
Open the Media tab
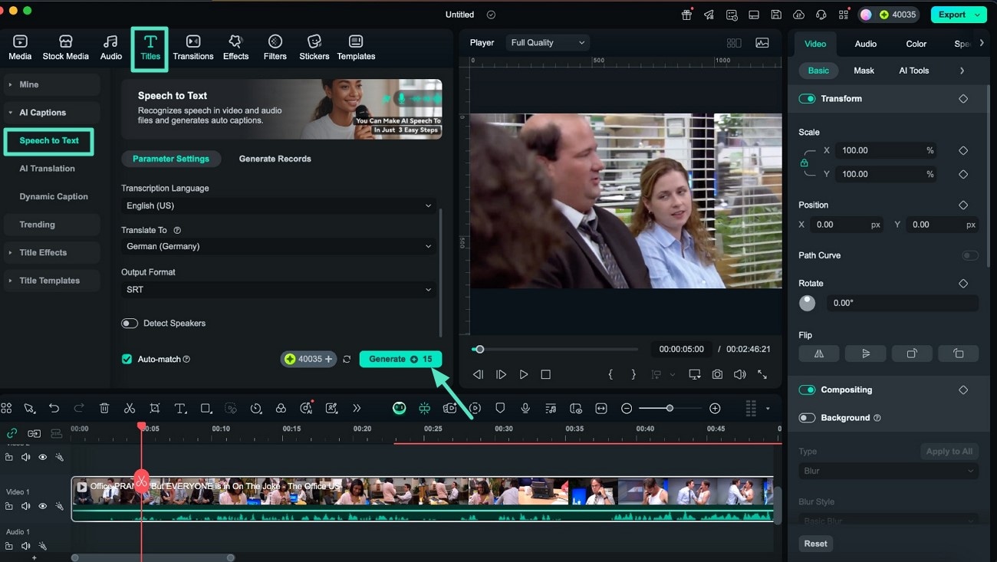(20, 48)
